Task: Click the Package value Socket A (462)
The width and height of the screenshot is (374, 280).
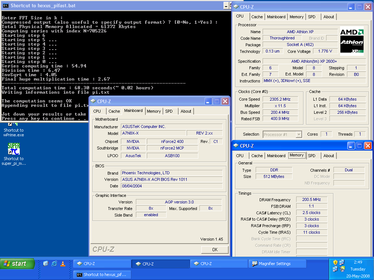Action: pyautogui.click(x=300, y=44)
